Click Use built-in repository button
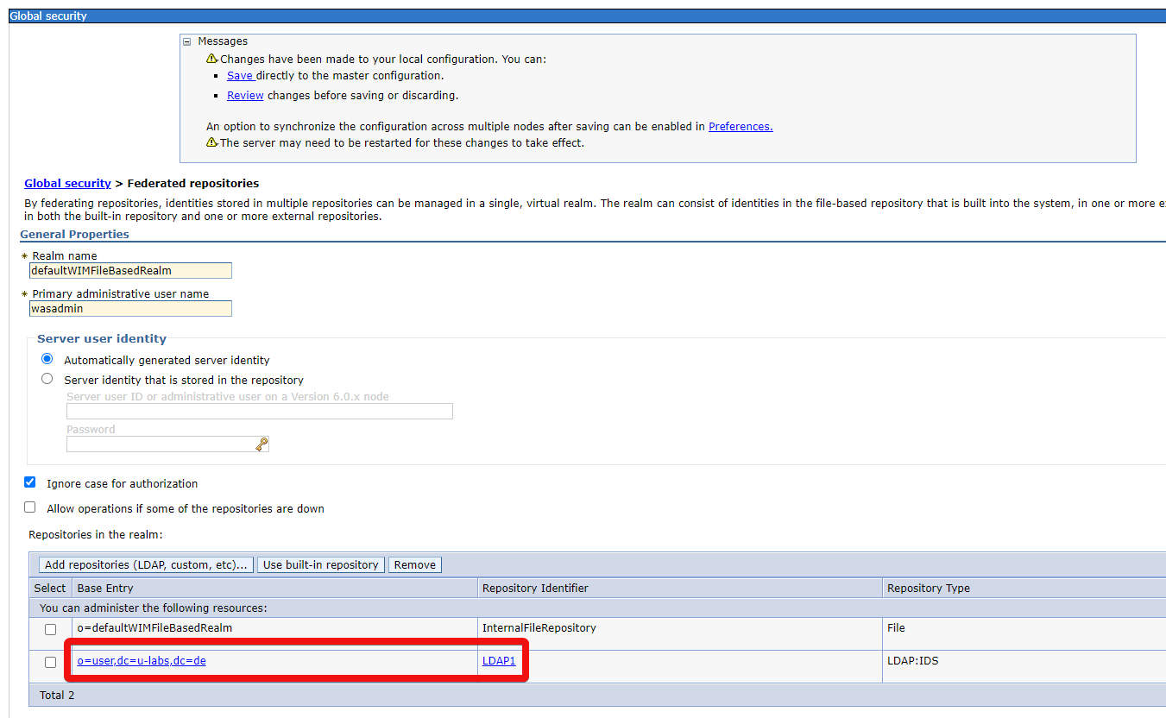Image resolution: width=1166 pixels, height=718 pixels. [320, 565]
